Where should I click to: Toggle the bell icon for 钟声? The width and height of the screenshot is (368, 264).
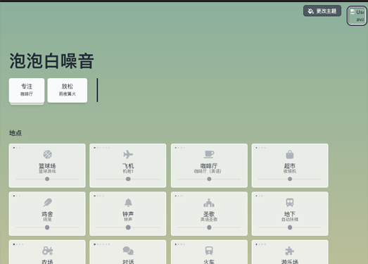(128, 203)
